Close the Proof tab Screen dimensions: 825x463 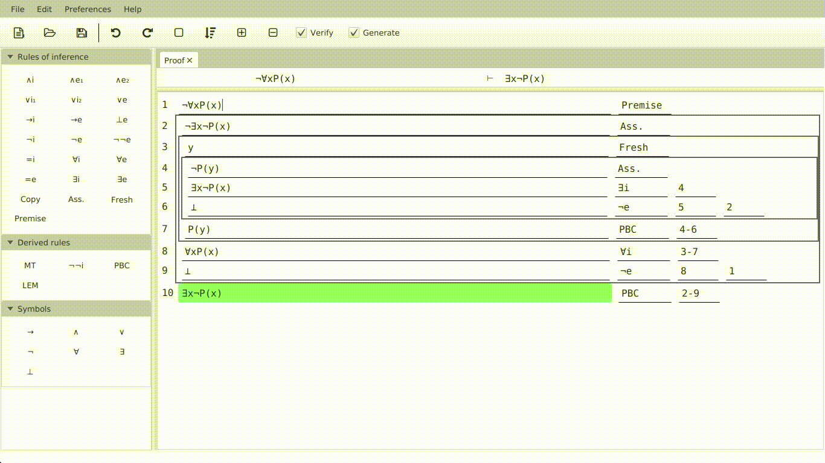coord(190,60)
